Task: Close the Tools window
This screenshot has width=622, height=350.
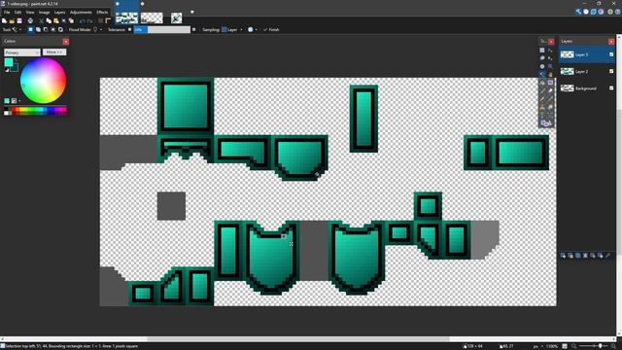Action: pos(551,41)
